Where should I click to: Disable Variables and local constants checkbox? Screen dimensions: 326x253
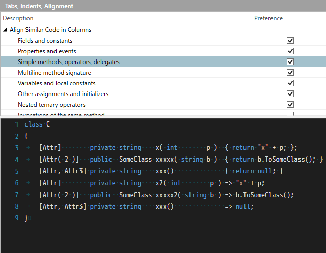290,83
